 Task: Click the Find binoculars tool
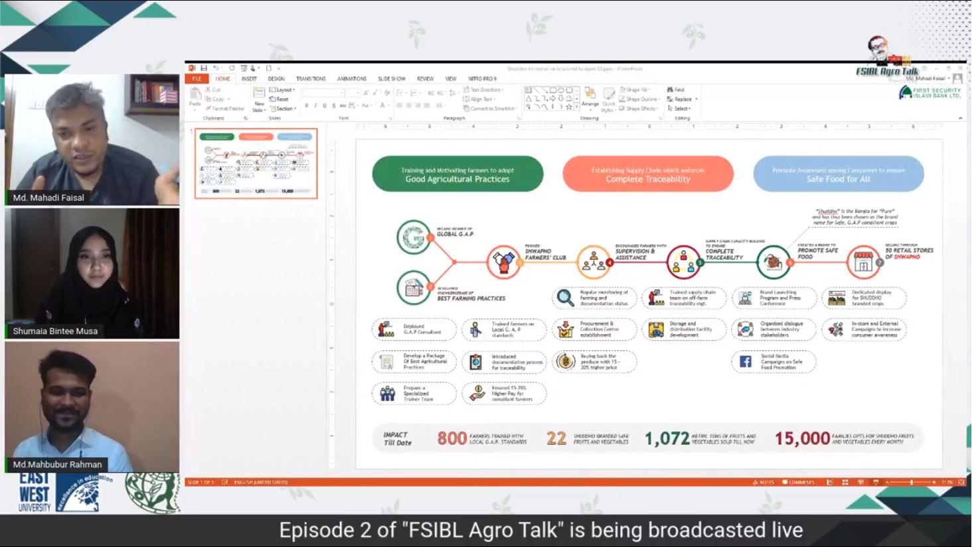tap(676, 90)
